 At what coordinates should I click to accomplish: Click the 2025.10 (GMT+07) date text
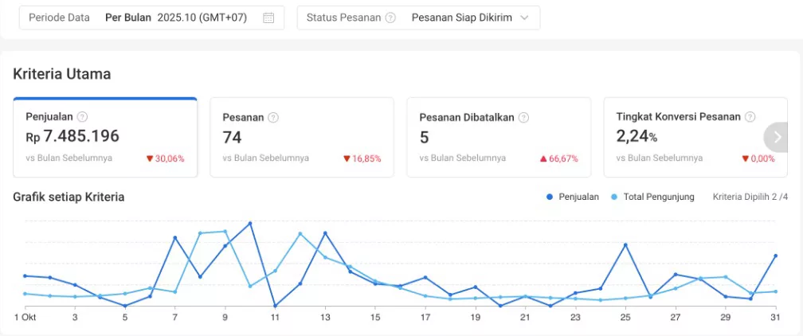(202, 18)
